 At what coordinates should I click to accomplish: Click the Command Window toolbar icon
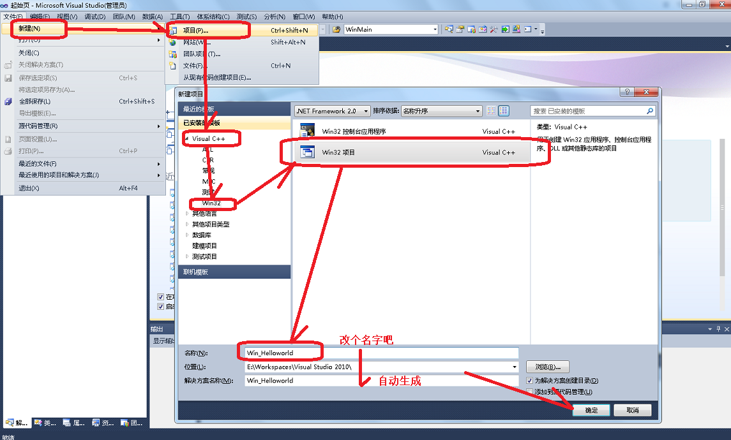tap(528, 29)
